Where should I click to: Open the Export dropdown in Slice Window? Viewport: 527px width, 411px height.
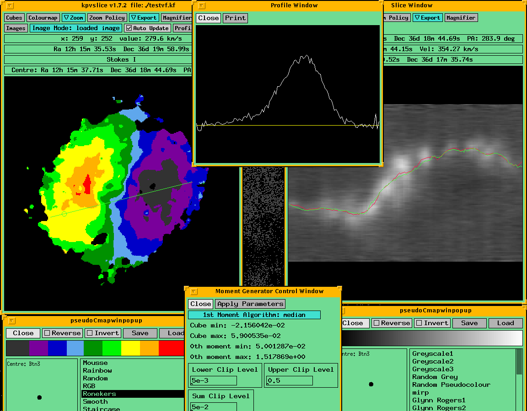tap(427, 18)
